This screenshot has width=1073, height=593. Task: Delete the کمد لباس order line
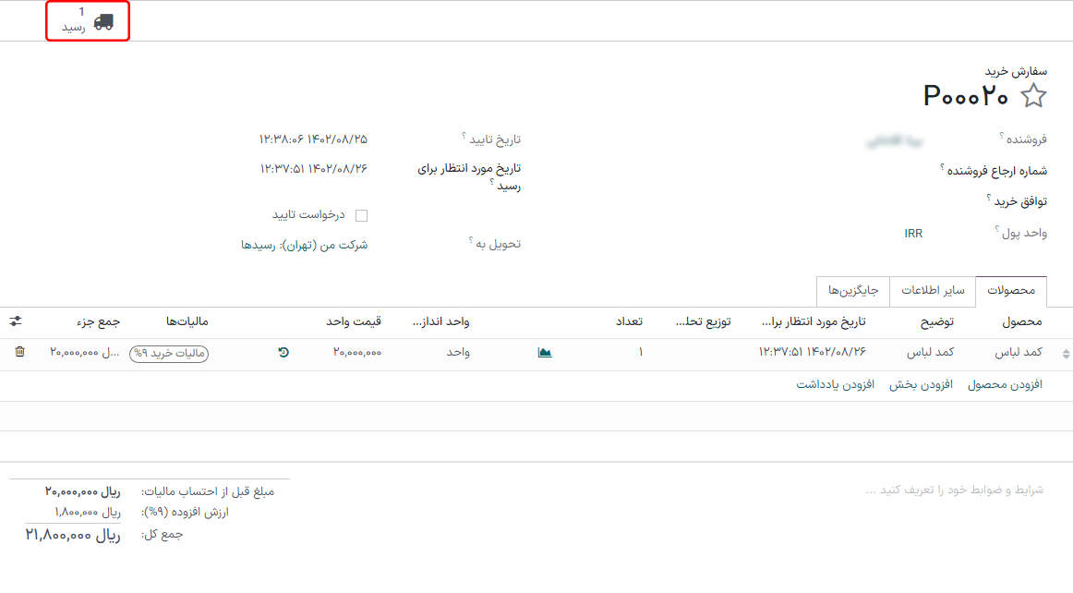(x=19, y=352)
